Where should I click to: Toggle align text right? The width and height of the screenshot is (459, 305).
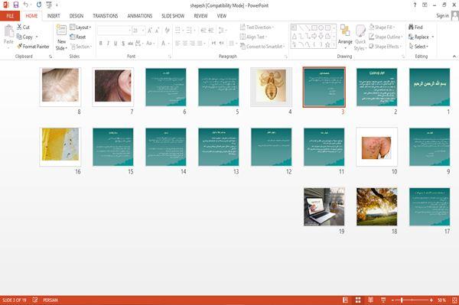[192, 44]
